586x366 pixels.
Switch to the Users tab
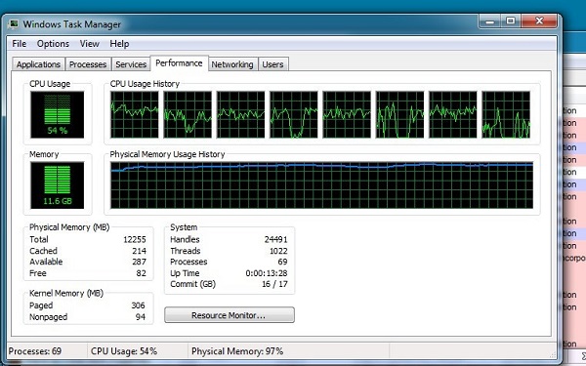pyautogui.click(x=272, y=64)
